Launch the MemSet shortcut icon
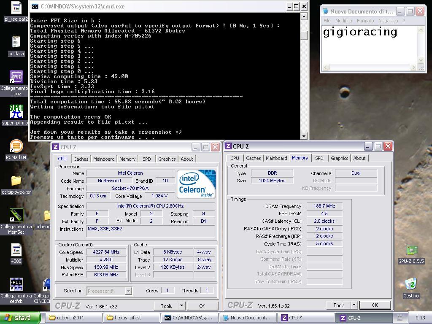 [x=16, y=215]
